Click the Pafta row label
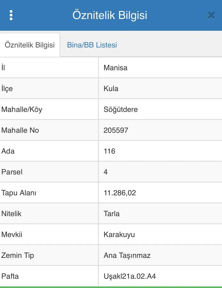222x288 pixels. 10,276
